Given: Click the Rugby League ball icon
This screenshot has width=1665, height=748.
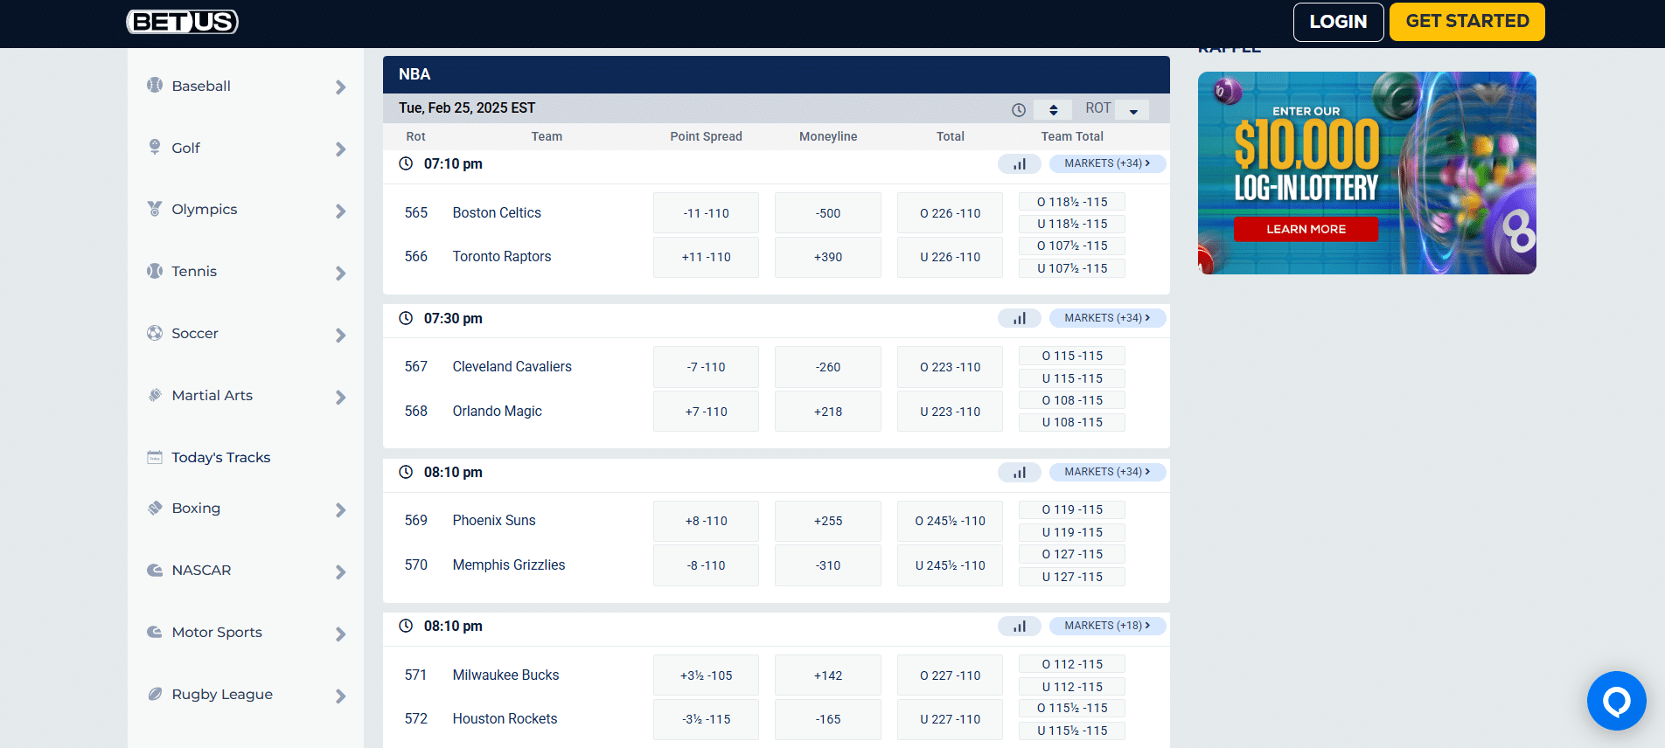Looking at the screenshot, I should [x=155, y=694].
